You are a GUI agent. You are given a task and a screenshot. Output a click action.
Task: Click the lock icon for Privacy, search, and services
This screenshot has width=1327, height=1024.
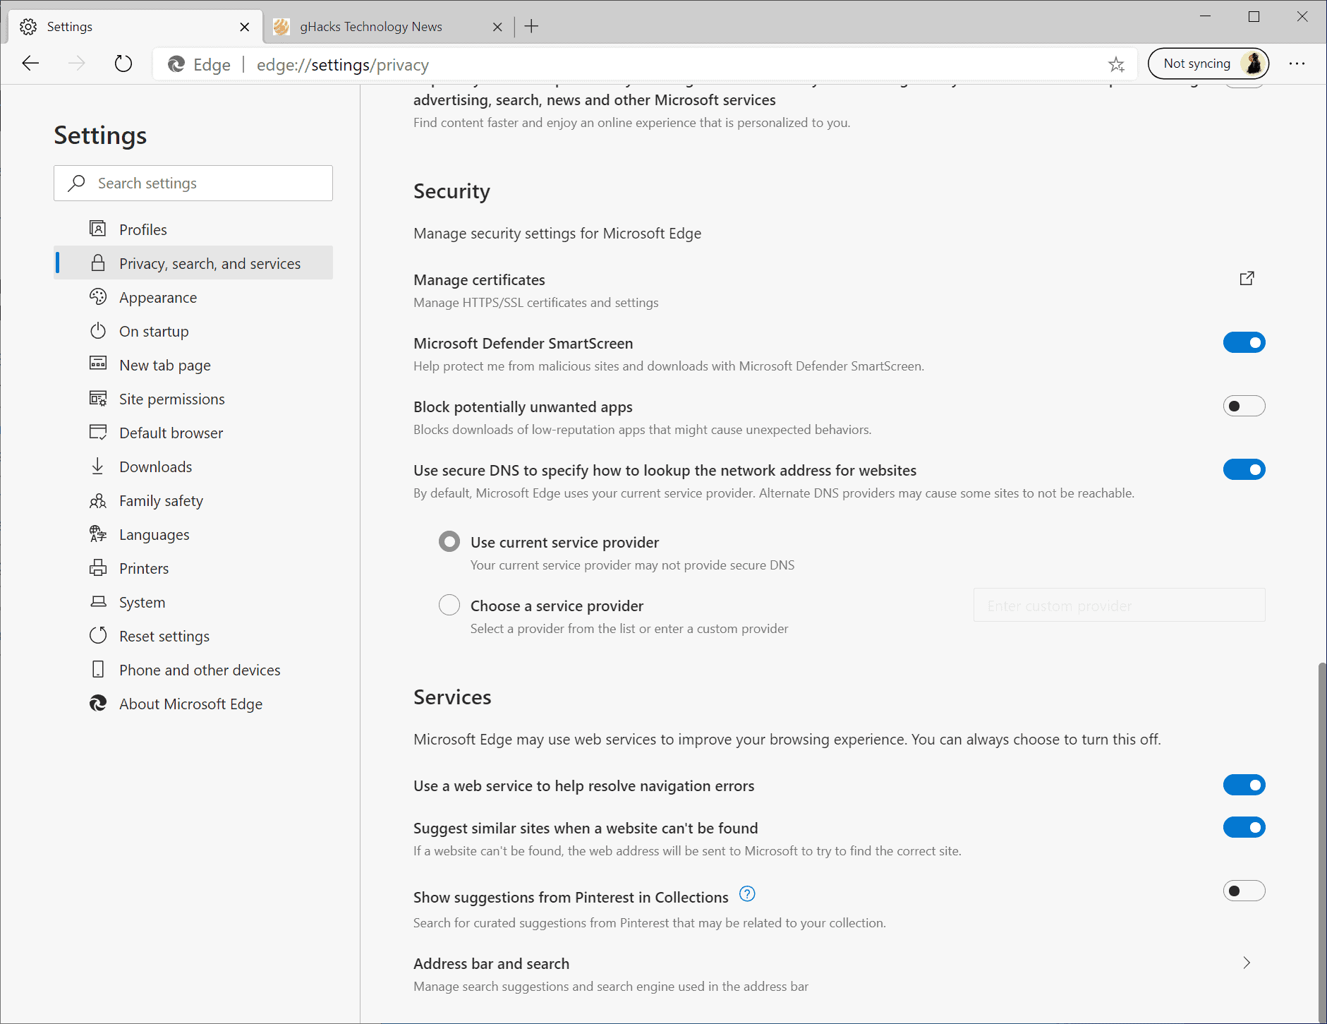pos(98,263)
